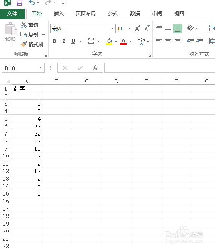Open the Excel application icon menu
This screenshot has width=215, height=249.
tap(7, 3)
